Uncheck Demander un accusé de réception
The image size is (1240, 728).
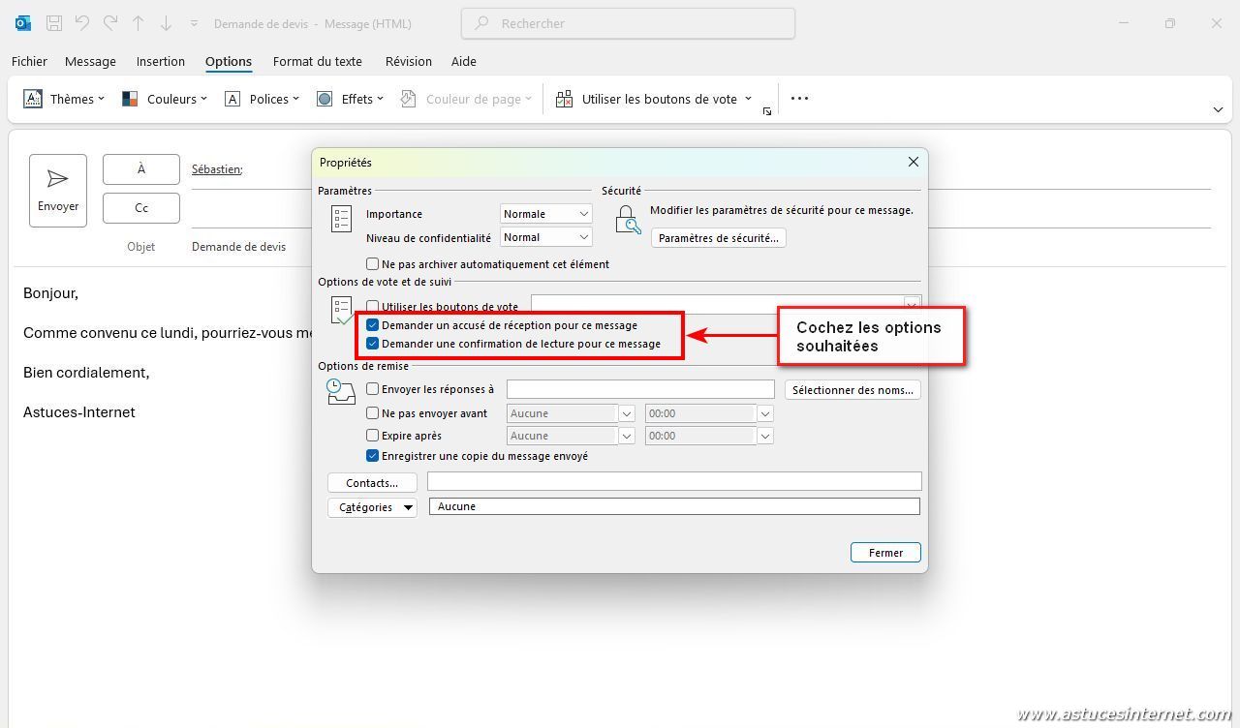click(372, 325)
